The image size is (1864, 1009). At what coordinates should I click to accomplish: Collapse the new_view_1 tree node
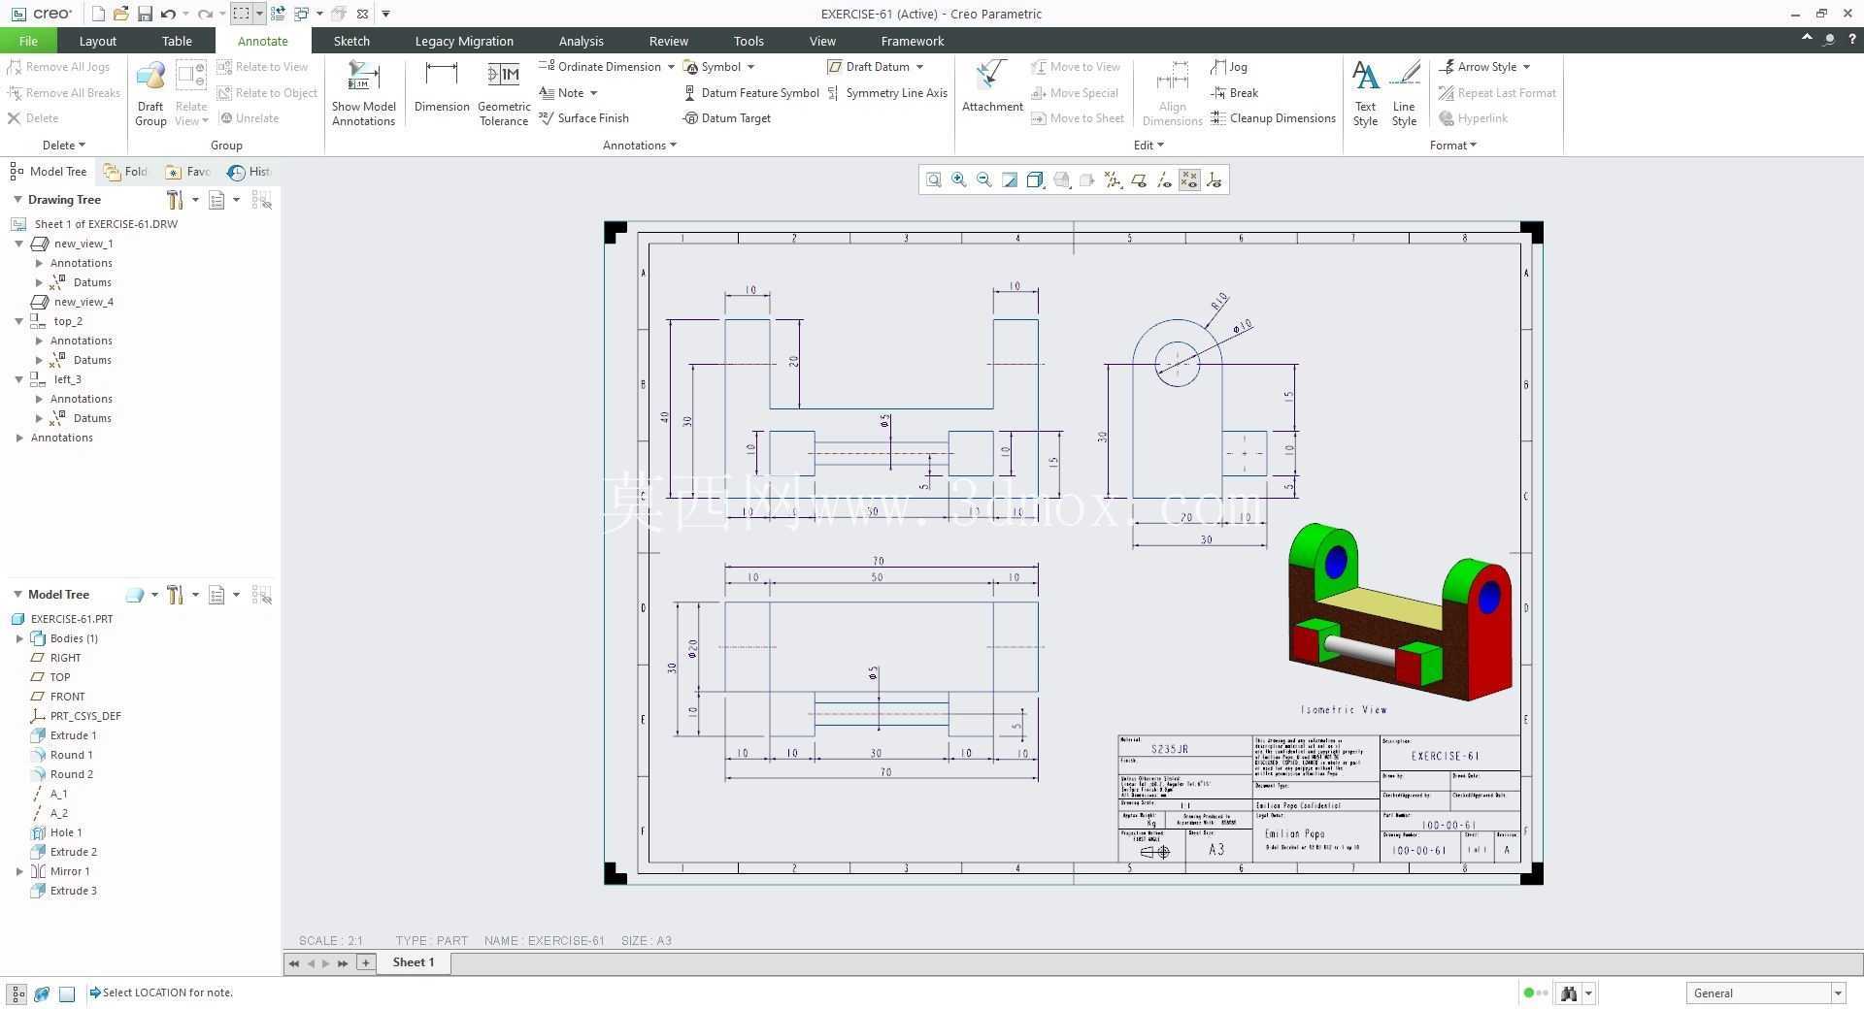18,244
